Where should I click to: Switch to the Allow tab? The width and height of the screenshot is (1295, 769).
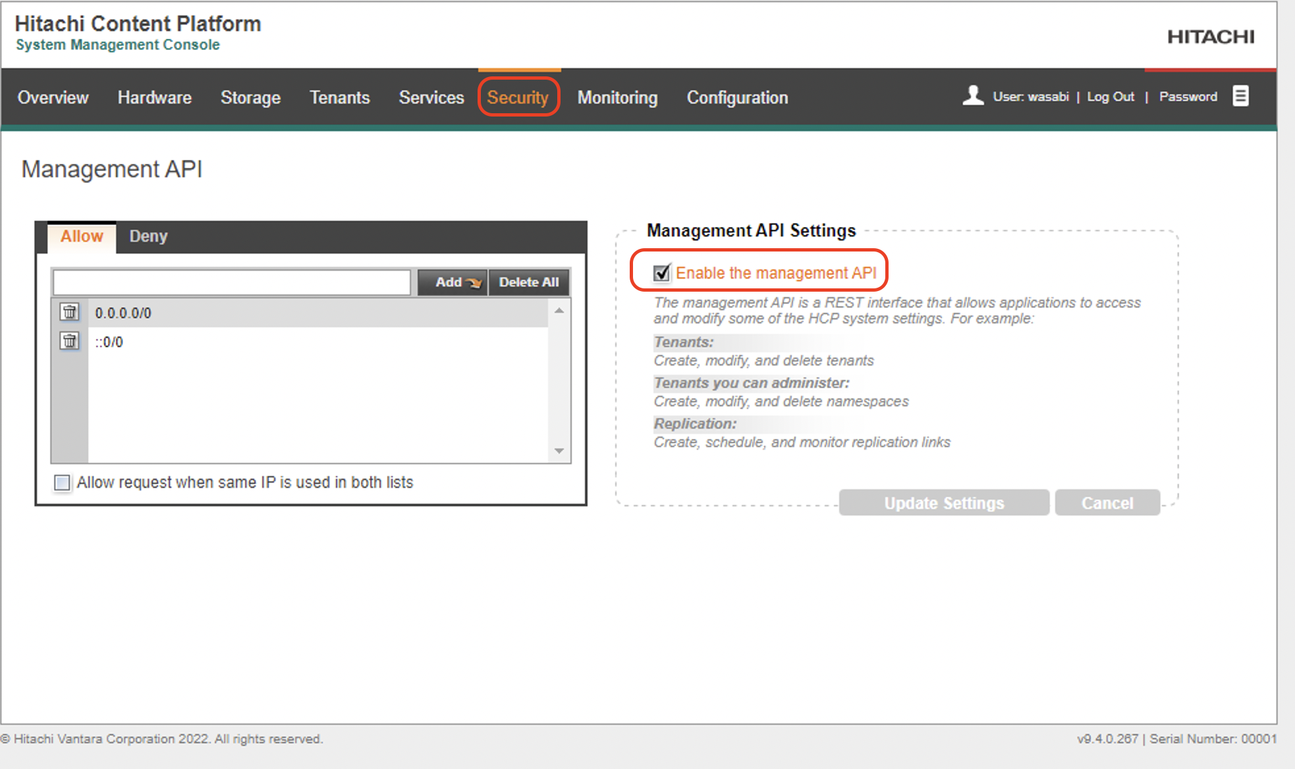point(82,236)
